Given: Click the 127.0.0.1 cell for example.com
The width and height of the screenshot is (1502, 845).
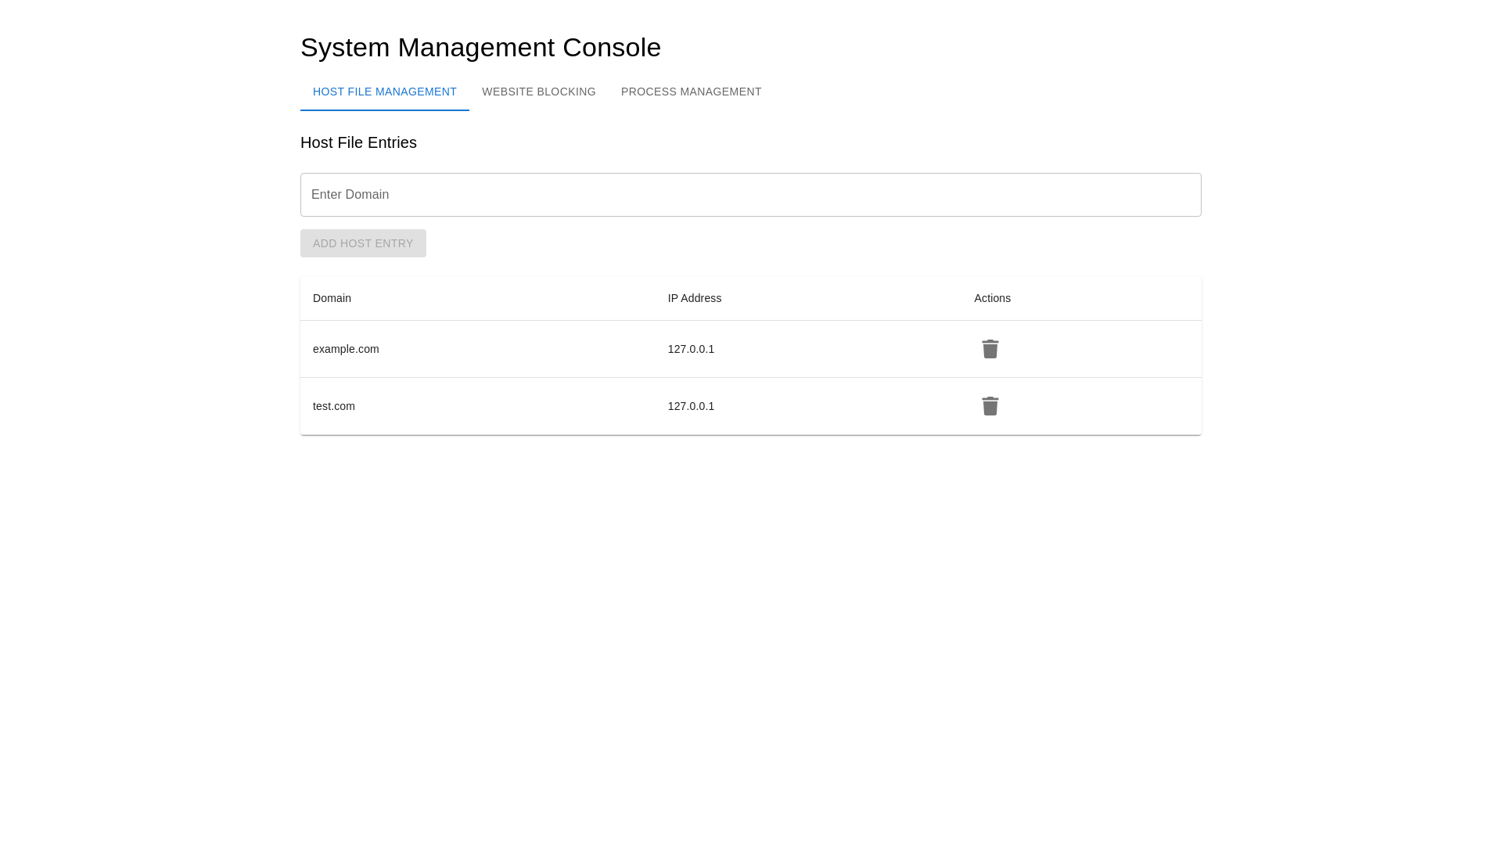Looking at the screenshot, I should (809, 349).
